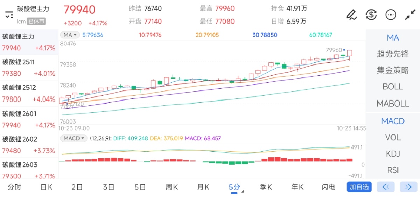Click the 79960 high price marker on chart
The height and width of the screenshot is (200, 420).
[x=334, y=50]
